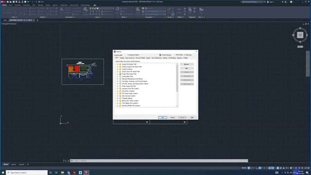The image size is (311, 175).
Task: Click the Match Properties icon
Action: pos(138,10)
